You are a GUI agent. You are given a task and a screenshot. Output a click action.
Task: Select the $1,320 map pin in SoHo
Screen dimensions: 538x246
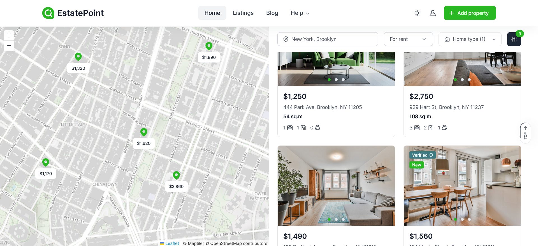pos(78,57)
